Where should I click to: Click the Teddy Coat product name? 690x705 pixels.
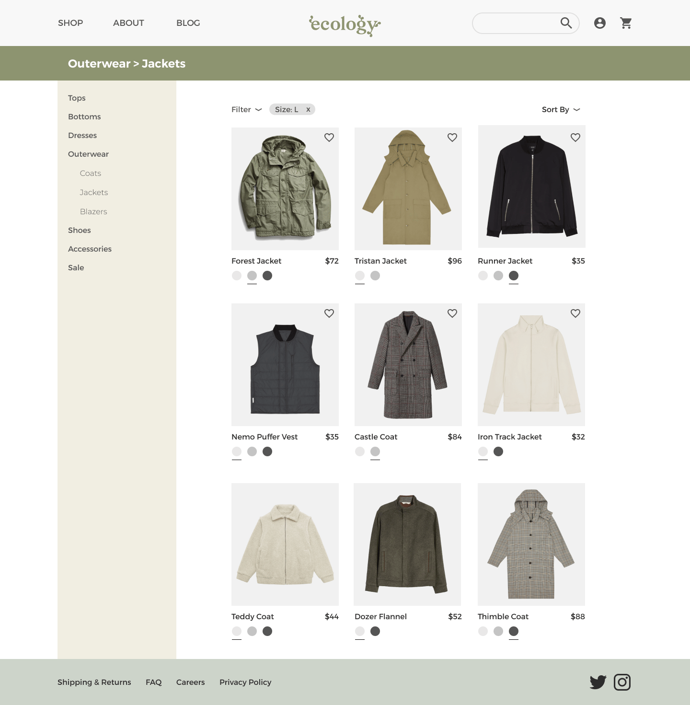[x=253, y=616]
